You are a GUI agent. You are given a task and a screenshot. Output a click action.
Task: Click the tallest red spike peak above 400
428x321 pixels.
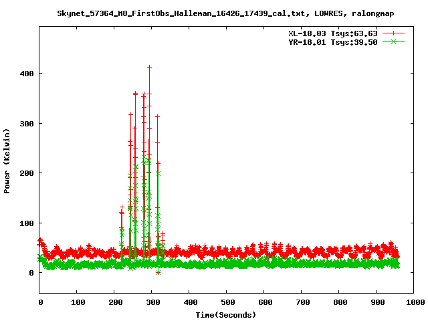pyautogui.click(x=149, y=67)
